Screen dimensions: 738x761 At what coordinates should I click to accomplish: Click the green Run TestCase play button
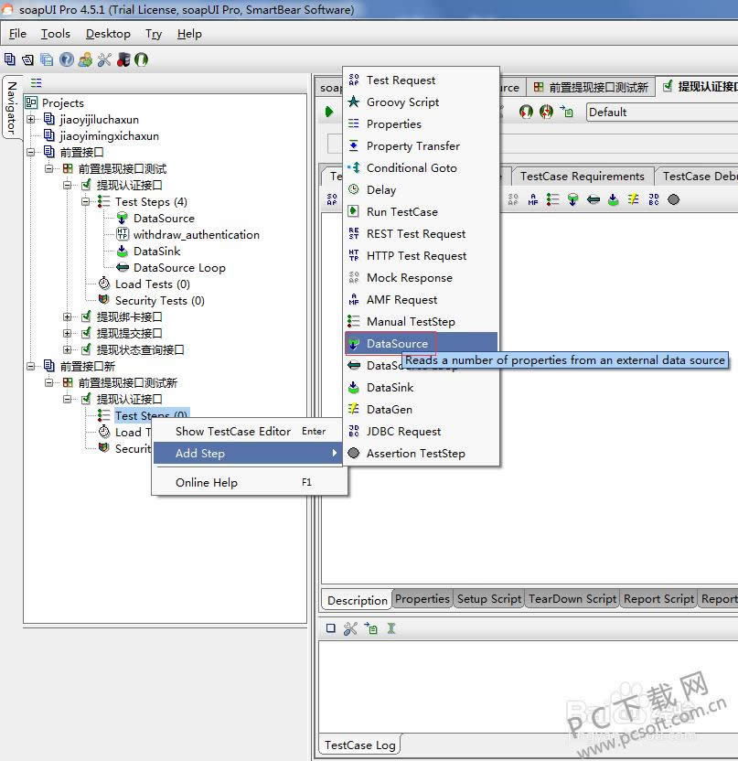coord(329,112)
